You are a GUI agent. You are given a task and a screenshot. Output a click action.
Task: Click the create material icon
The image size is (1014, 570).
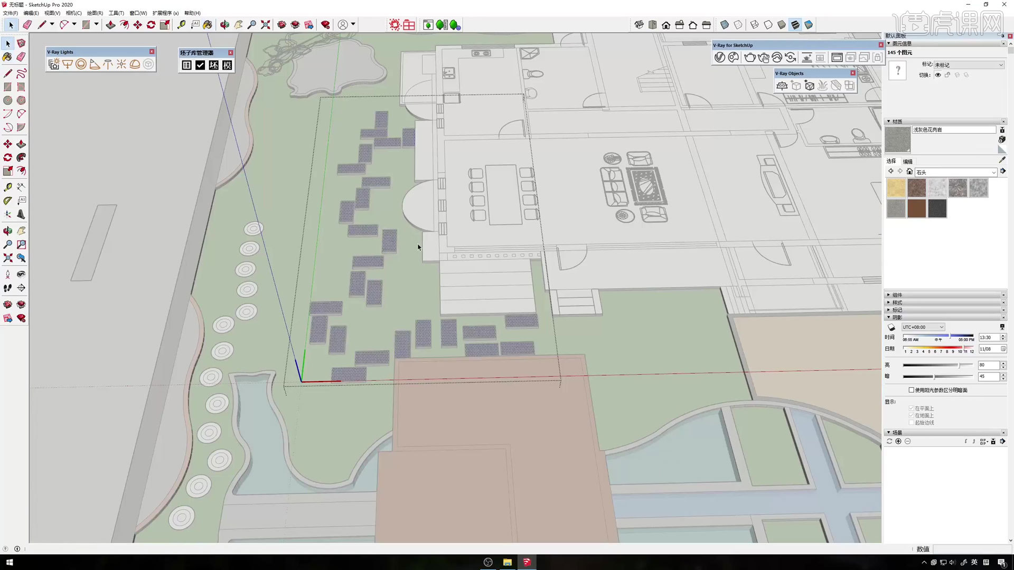[1002, 139]
